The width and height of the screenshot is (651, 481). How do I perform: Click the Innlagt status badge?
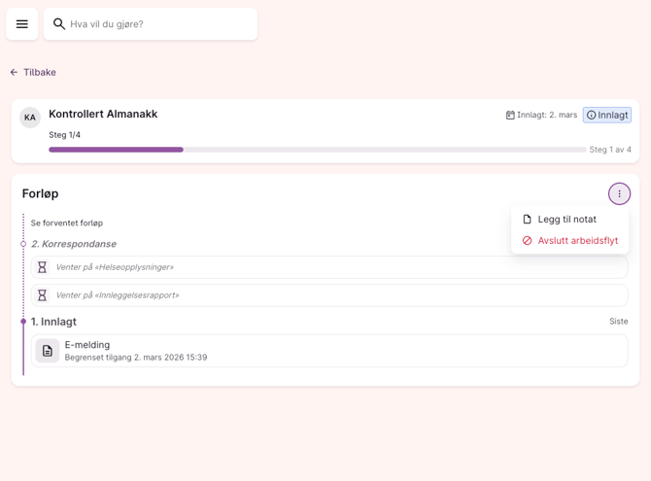pyautogui.click(x=607, y=115)
